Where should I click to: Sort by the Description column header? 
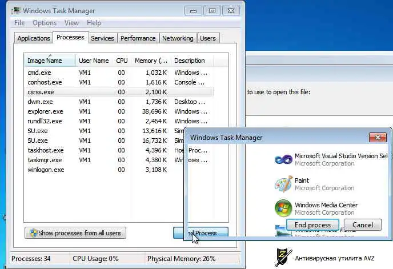pos(192,61)
